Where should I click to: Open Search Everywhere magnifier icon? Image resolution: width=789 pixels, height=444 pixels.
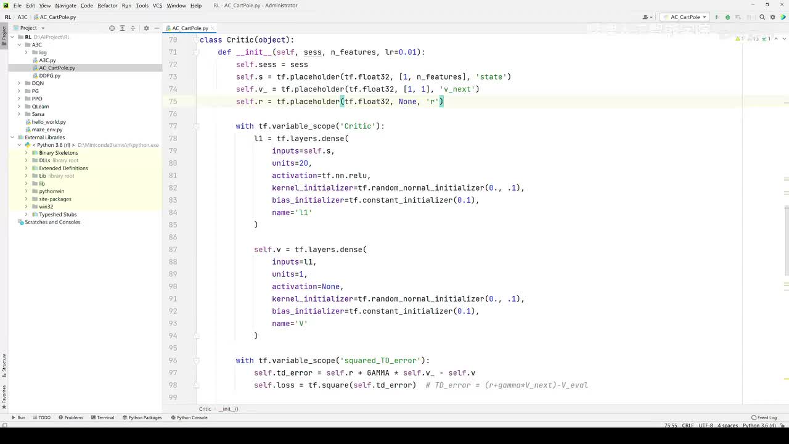coord(762,17)
